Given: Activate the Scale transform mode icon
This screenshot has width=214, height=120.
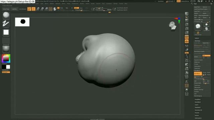Looking at the screenshot, I should [42, 9].
